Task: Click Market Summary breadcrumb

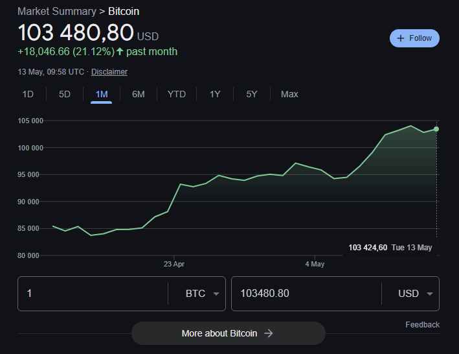Action: pyautogui.click(x=57, y=12)
